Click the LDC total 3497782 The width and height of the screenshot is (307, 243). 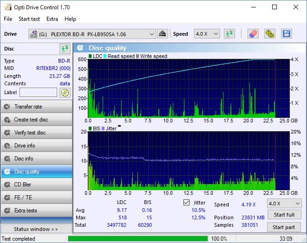pyautogui.click(x=117, y=225)
